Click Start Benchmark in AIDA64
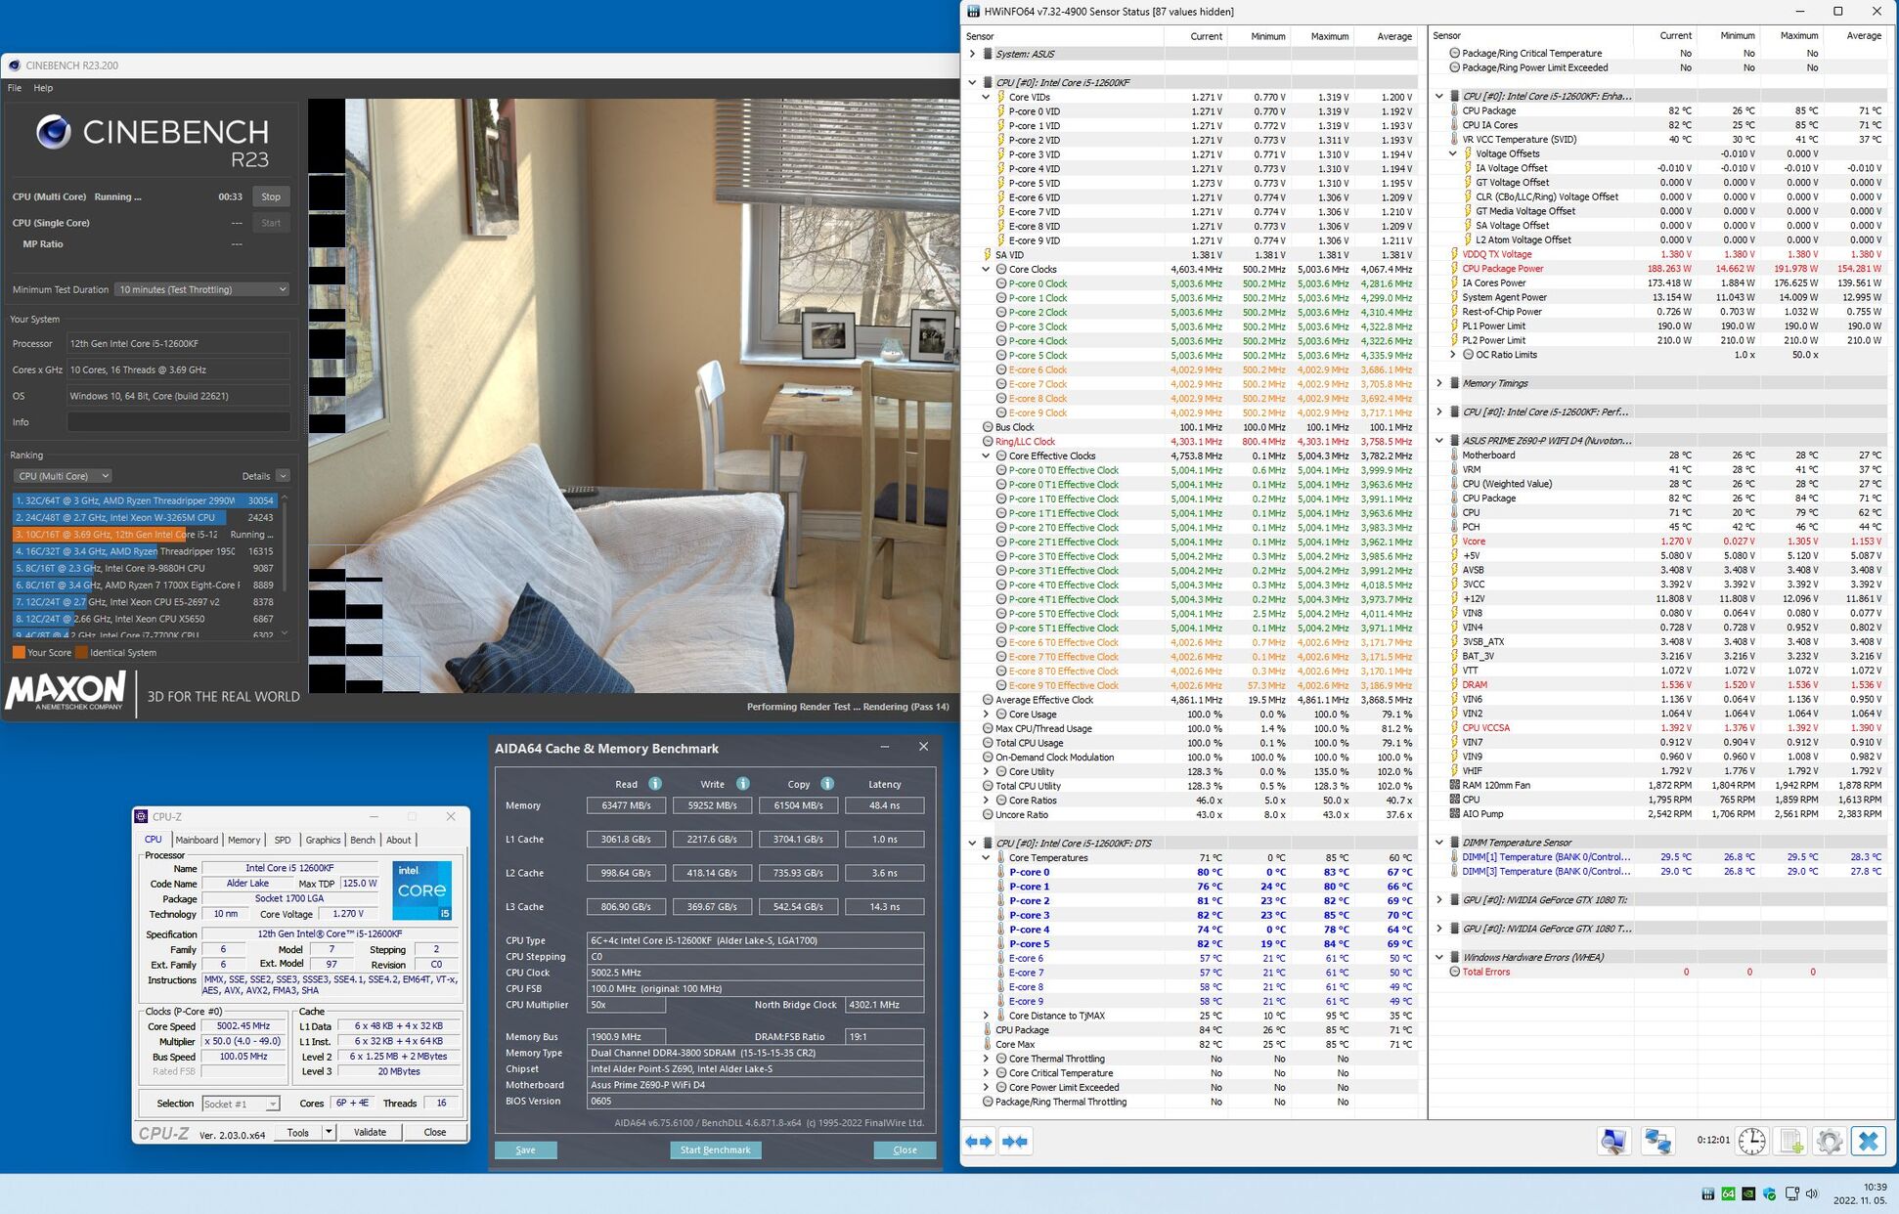 click(x=715, y=1149)
